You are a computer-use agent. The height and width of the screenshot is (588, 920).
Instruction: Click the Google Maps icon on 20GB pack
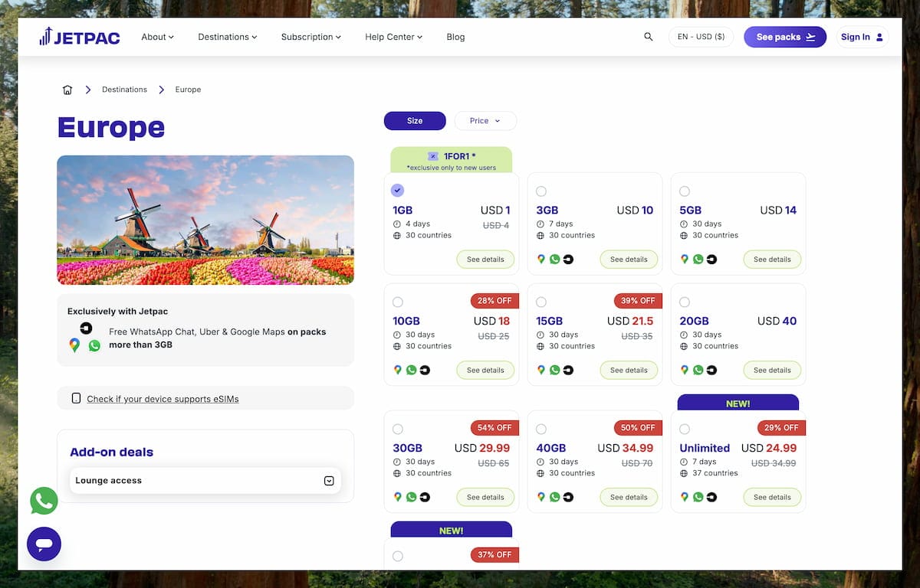pos(685,371)
